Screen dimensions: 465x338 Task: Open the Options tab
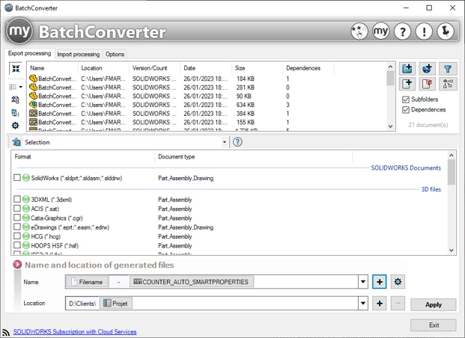pos(115,54)
